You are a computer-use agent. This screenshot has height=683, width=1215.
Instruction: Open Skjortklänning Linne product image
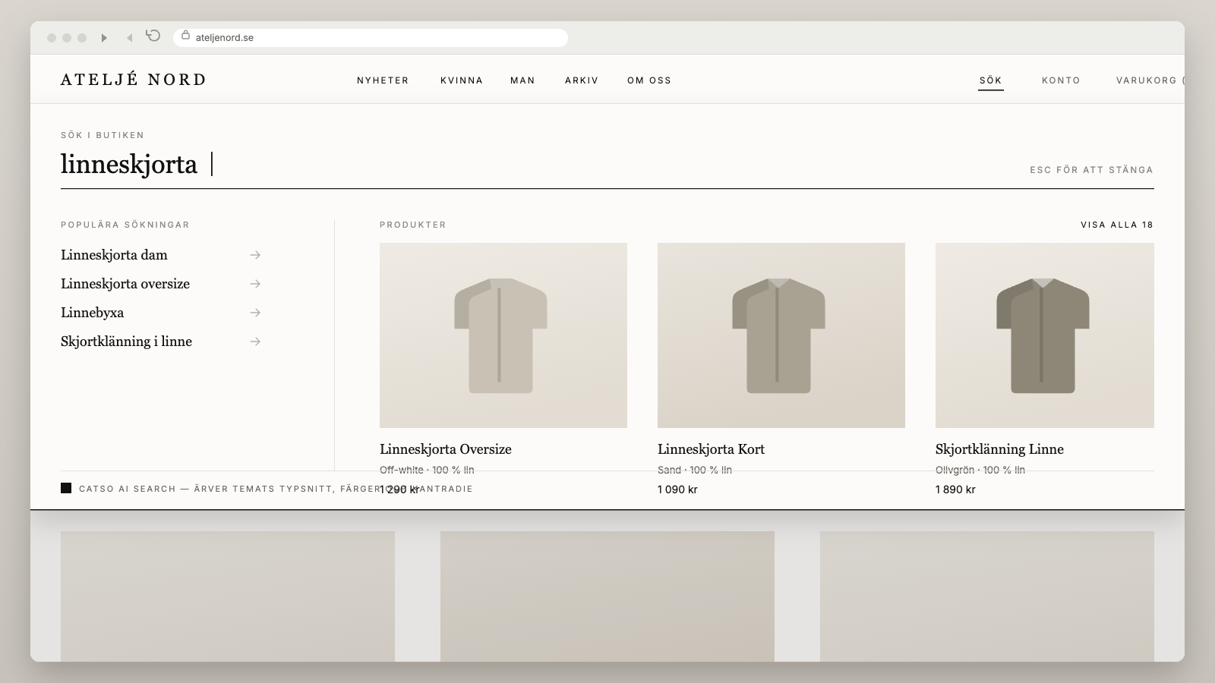(x=1045, y=335)
